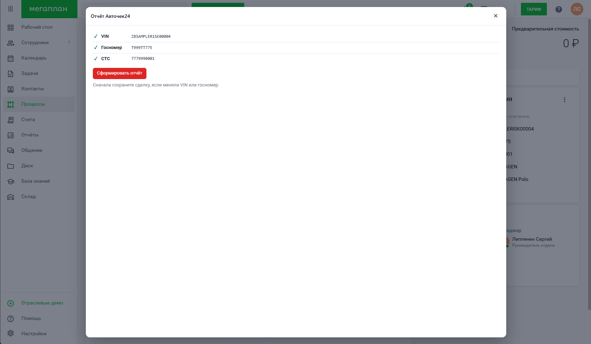This screenshot has height=344, width=591.
Task: Select the СТС value 7779990001
Action: click(x=143, y=59)
